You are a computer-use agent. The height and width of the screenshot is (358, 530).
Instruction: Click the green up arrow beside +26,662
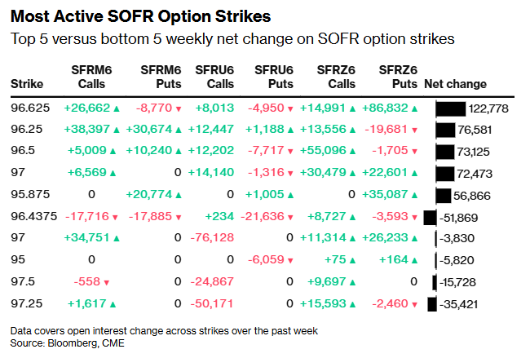117,108
